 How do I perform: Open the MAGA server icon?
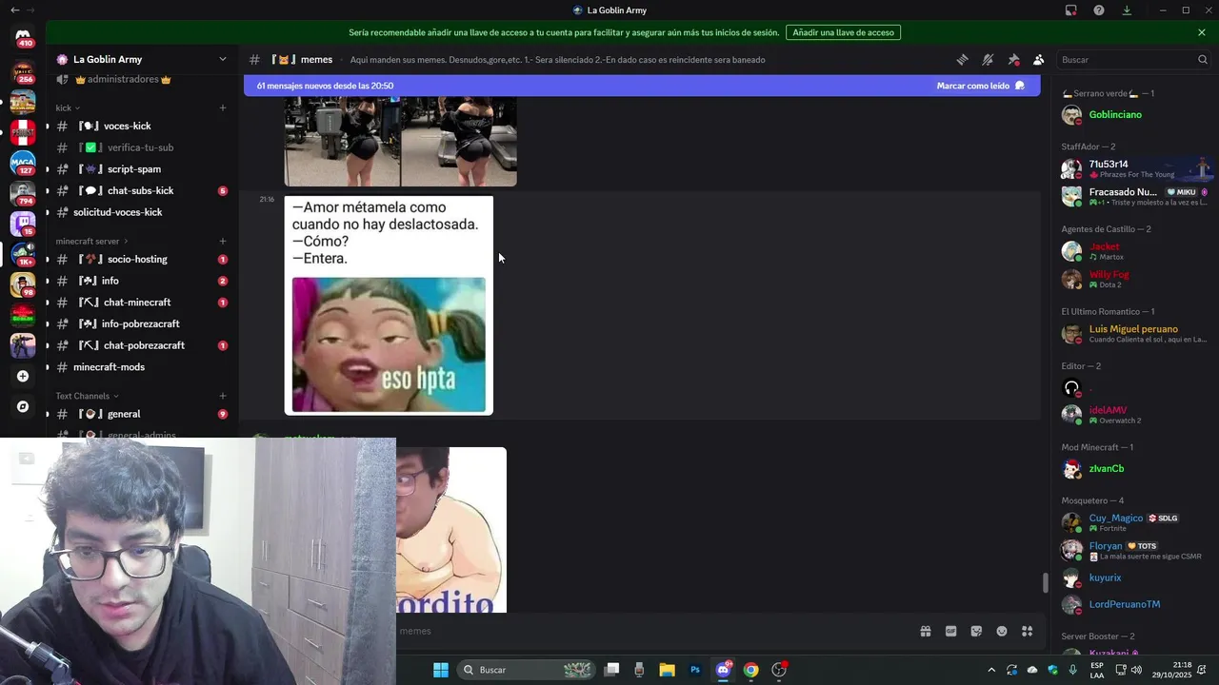pos(23,163)
